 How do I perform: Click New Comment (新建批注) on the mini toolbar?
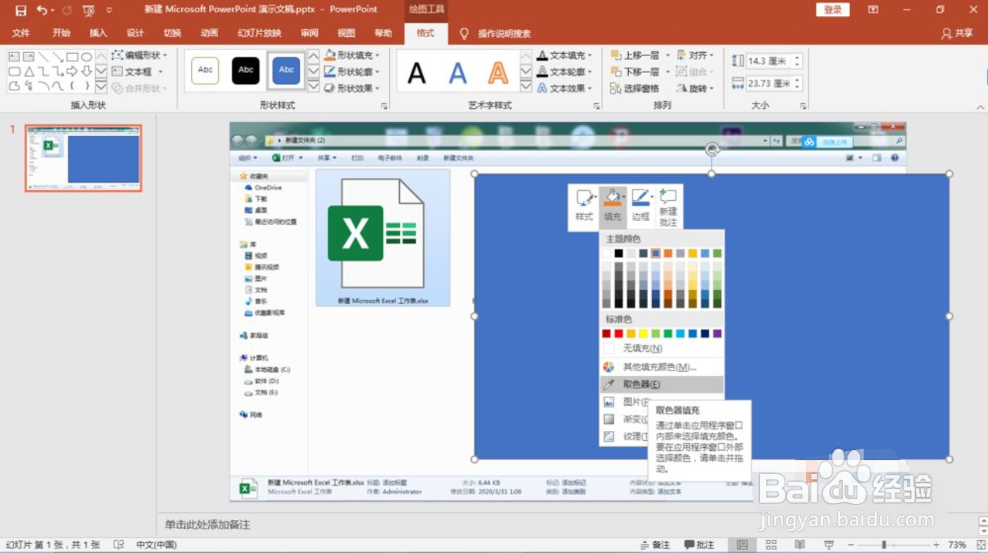pos(668,206)
